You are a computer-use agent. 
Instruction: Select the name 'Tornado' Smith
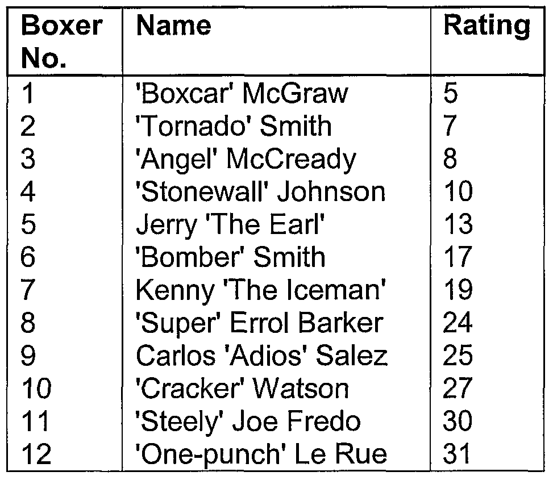(234, 126)
